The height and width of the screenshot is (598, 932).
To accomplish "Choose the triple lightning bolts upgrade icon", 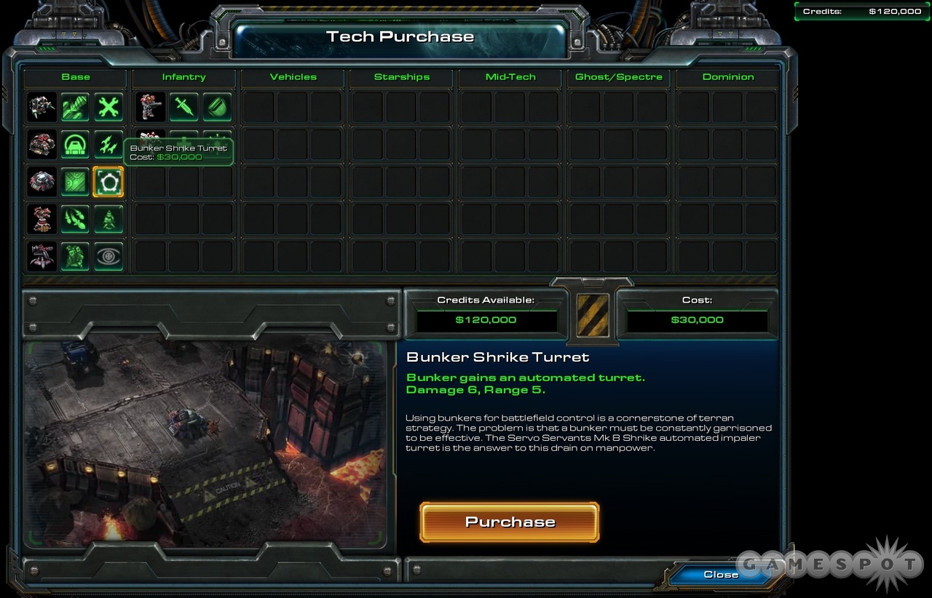I will tap(108, 145).
